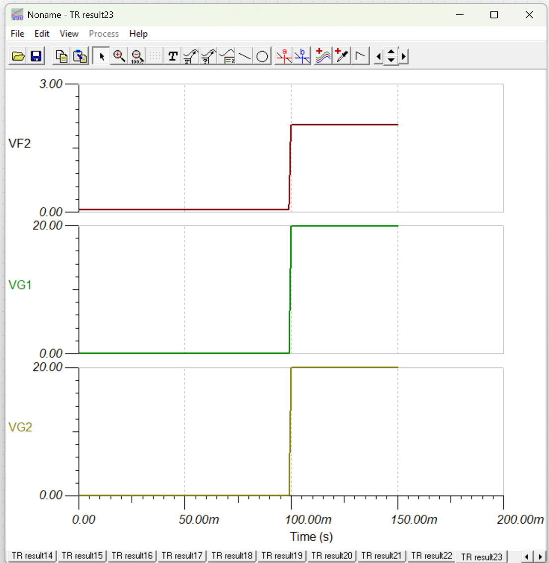
Task: Toggle the pointer selection tool
Action: [x=101, y=57]
